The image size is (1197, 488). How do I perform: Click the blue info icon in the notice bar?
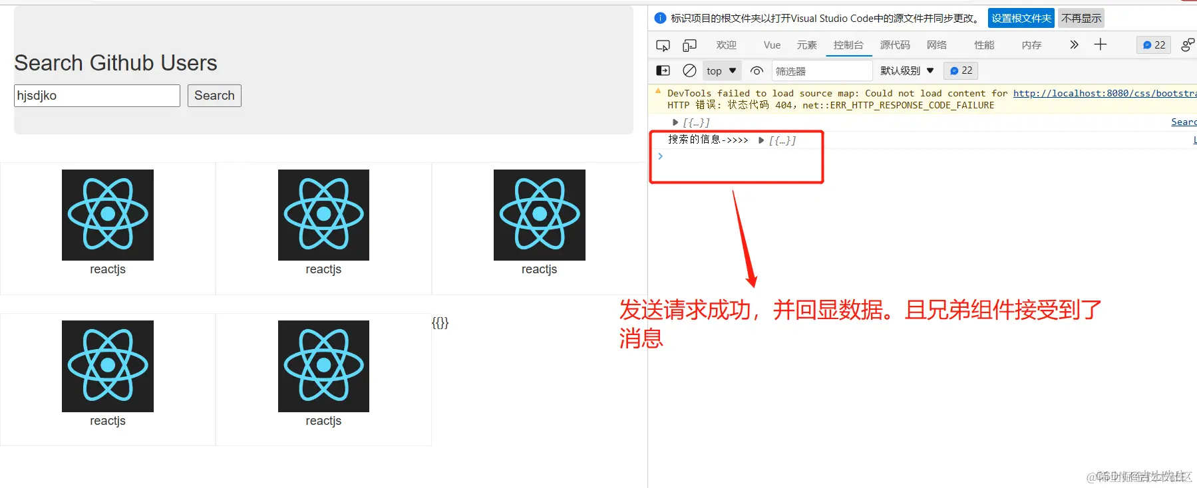click(660, 18)
